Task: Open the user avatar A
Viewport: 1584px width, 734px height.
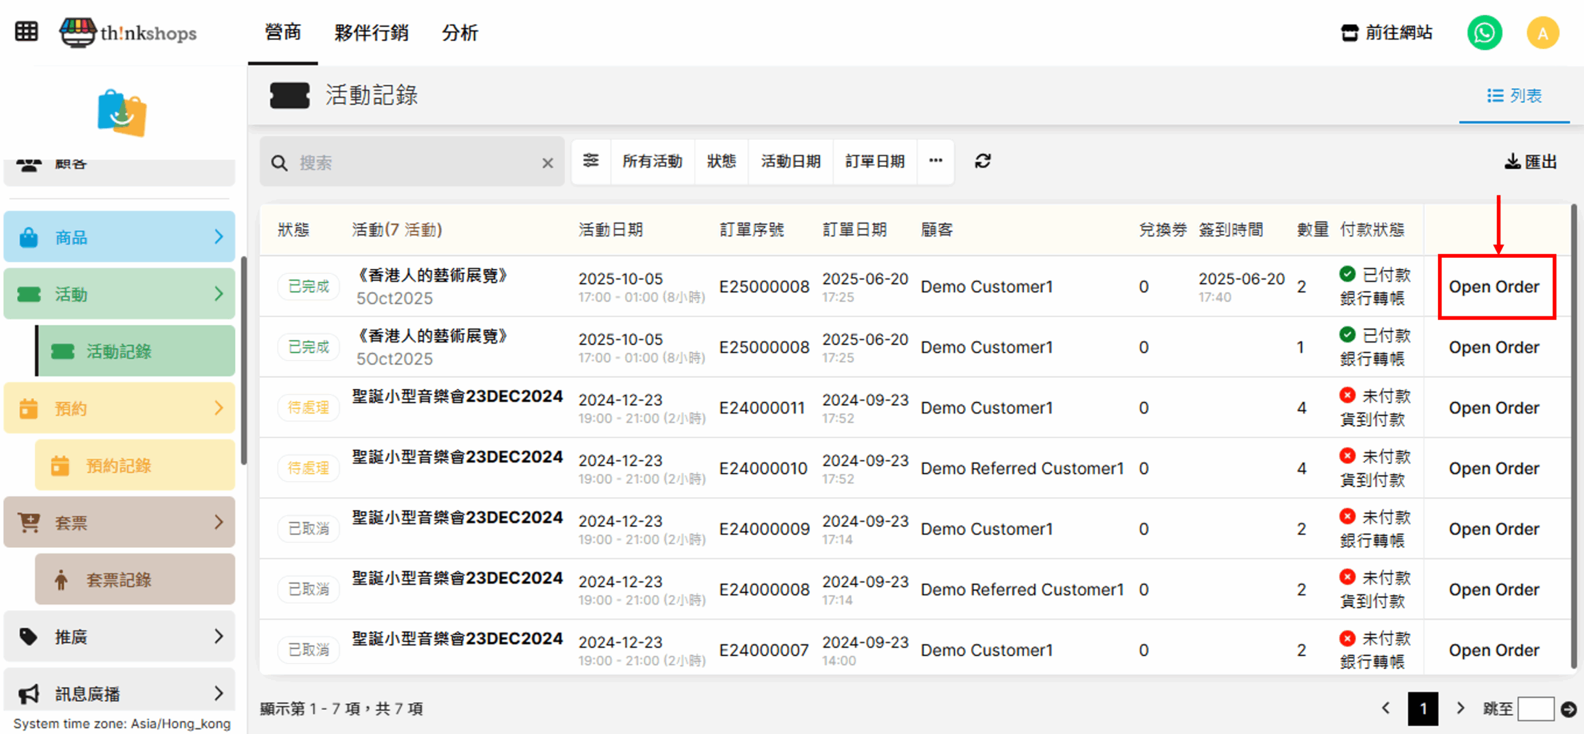Action: coord(1542,33)
